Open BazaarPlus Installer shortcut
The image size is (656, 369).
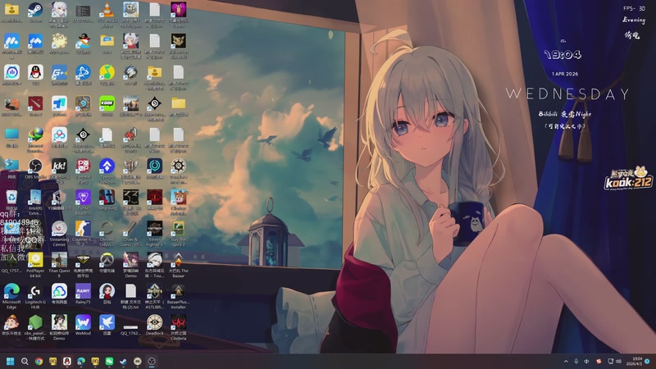point(178,296)
